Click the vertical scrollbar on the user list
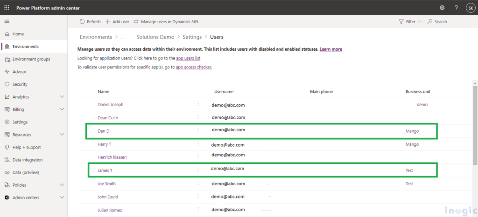Viewport: 478px width, 217px height. coord(475,126)
